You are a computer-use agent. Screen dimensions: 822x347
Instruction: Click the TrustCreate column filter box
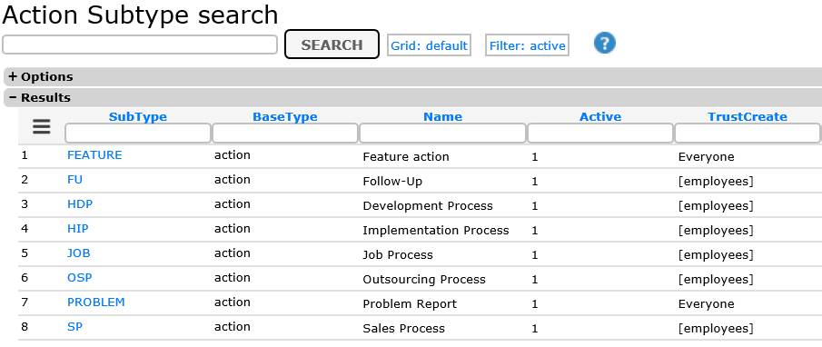pos(748,134)
